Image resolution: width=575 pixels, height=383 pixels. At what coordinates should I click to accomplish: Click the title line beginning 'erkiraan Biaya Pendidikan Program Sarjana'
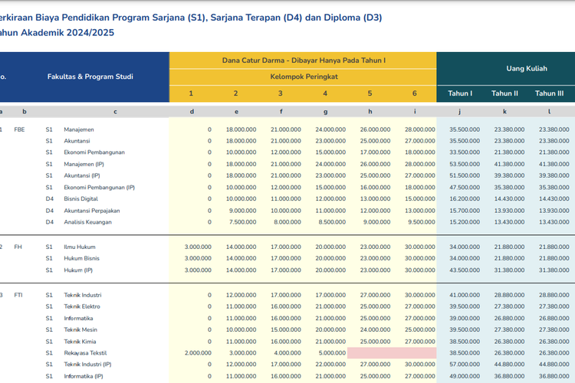(x=191, y=18)
